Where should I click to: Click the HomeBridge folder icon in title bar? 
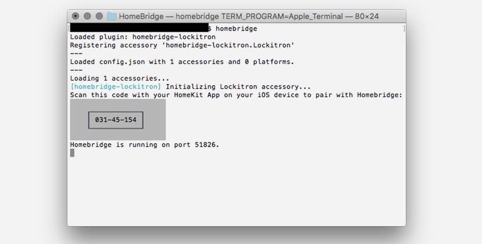111,16
